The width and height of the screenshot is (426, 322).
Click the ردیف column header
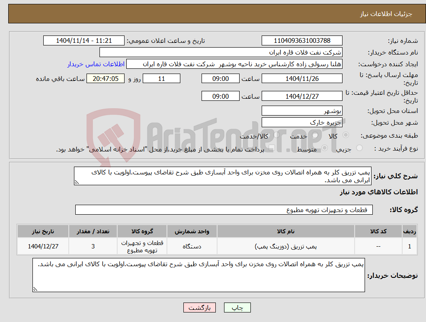tap(410, 232)
